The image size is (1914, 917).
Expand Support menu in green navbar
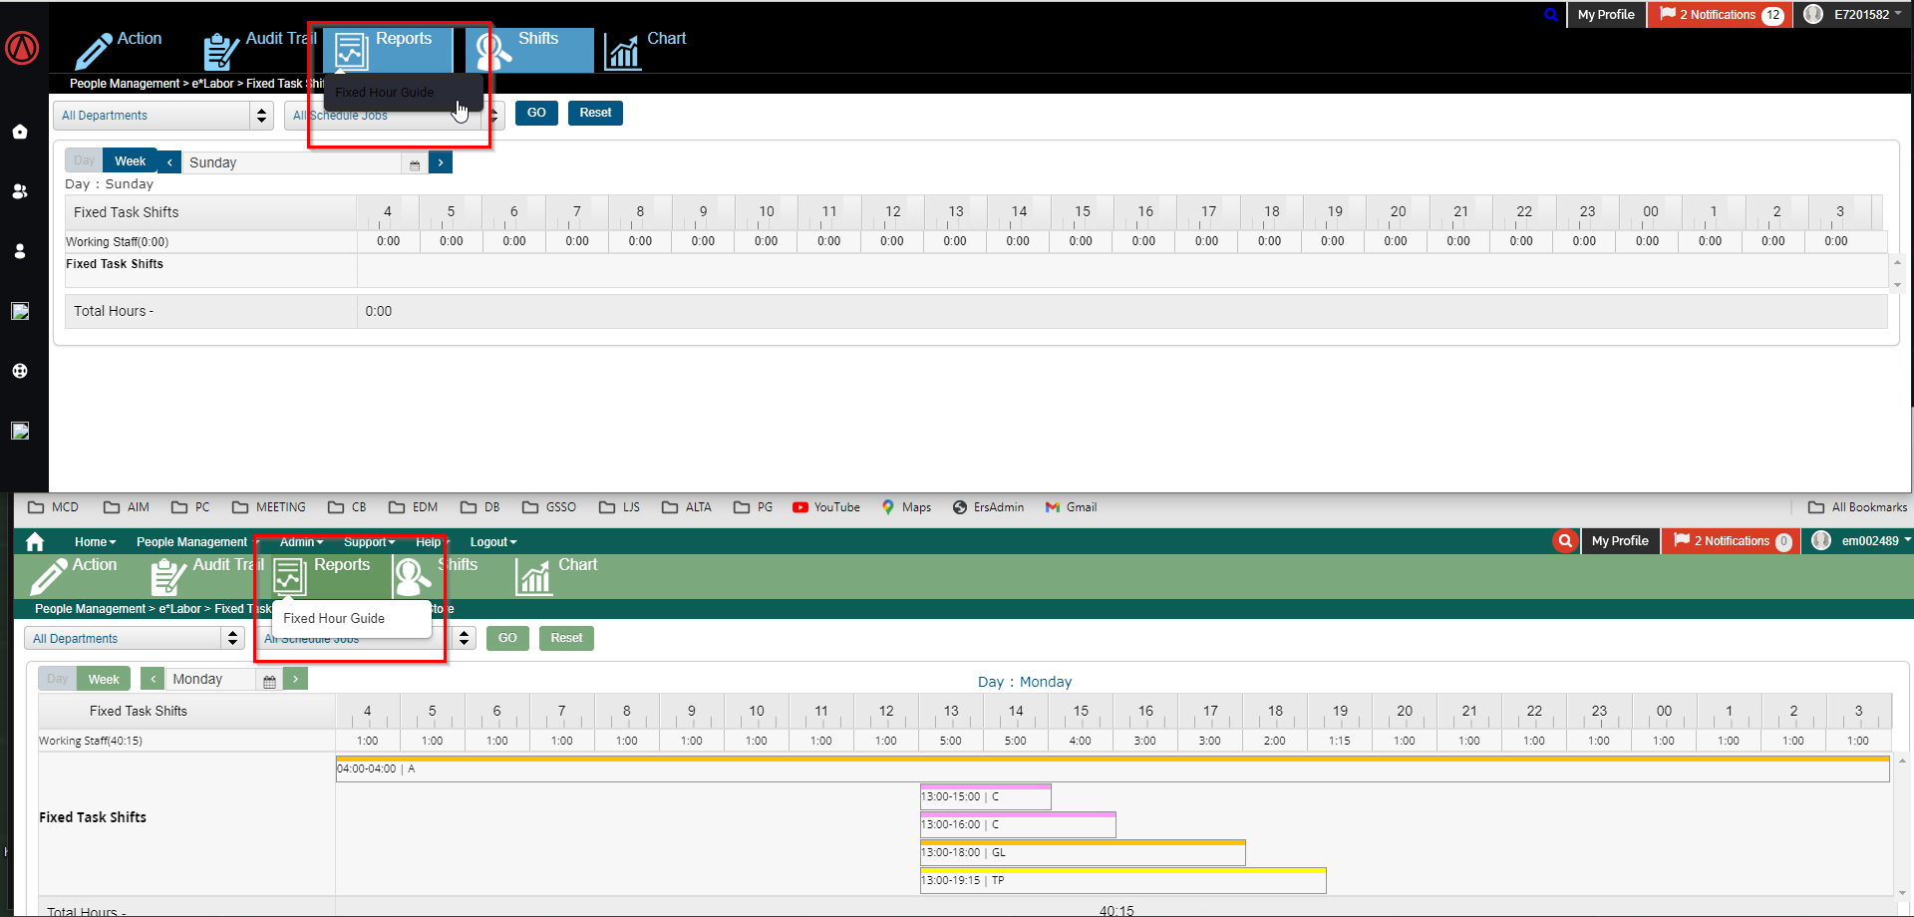[369, 542]
